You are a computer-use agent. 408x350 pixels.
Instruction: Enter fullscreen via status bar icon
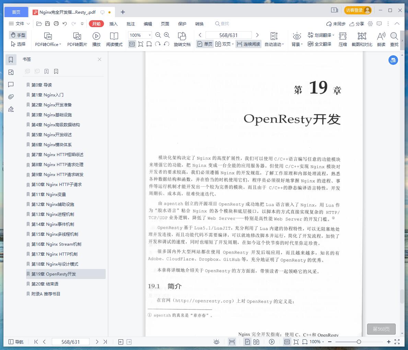[397, 342]
